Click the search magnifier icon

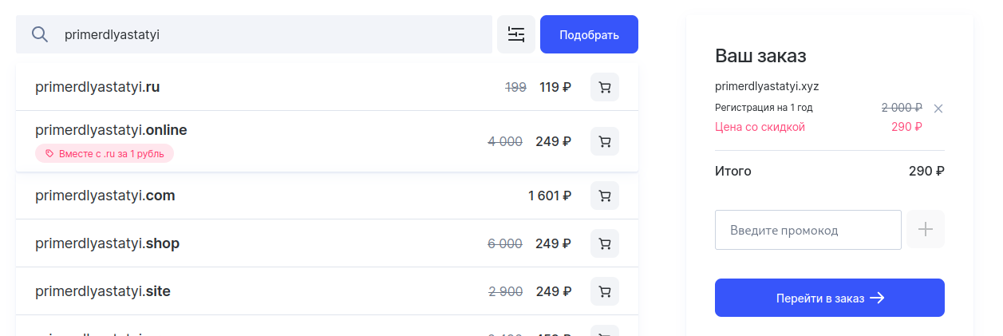[39, 34]
